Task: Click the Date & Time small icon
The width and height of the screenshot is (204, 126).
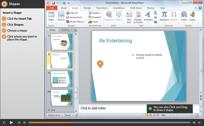Action: tap(155, 13)
